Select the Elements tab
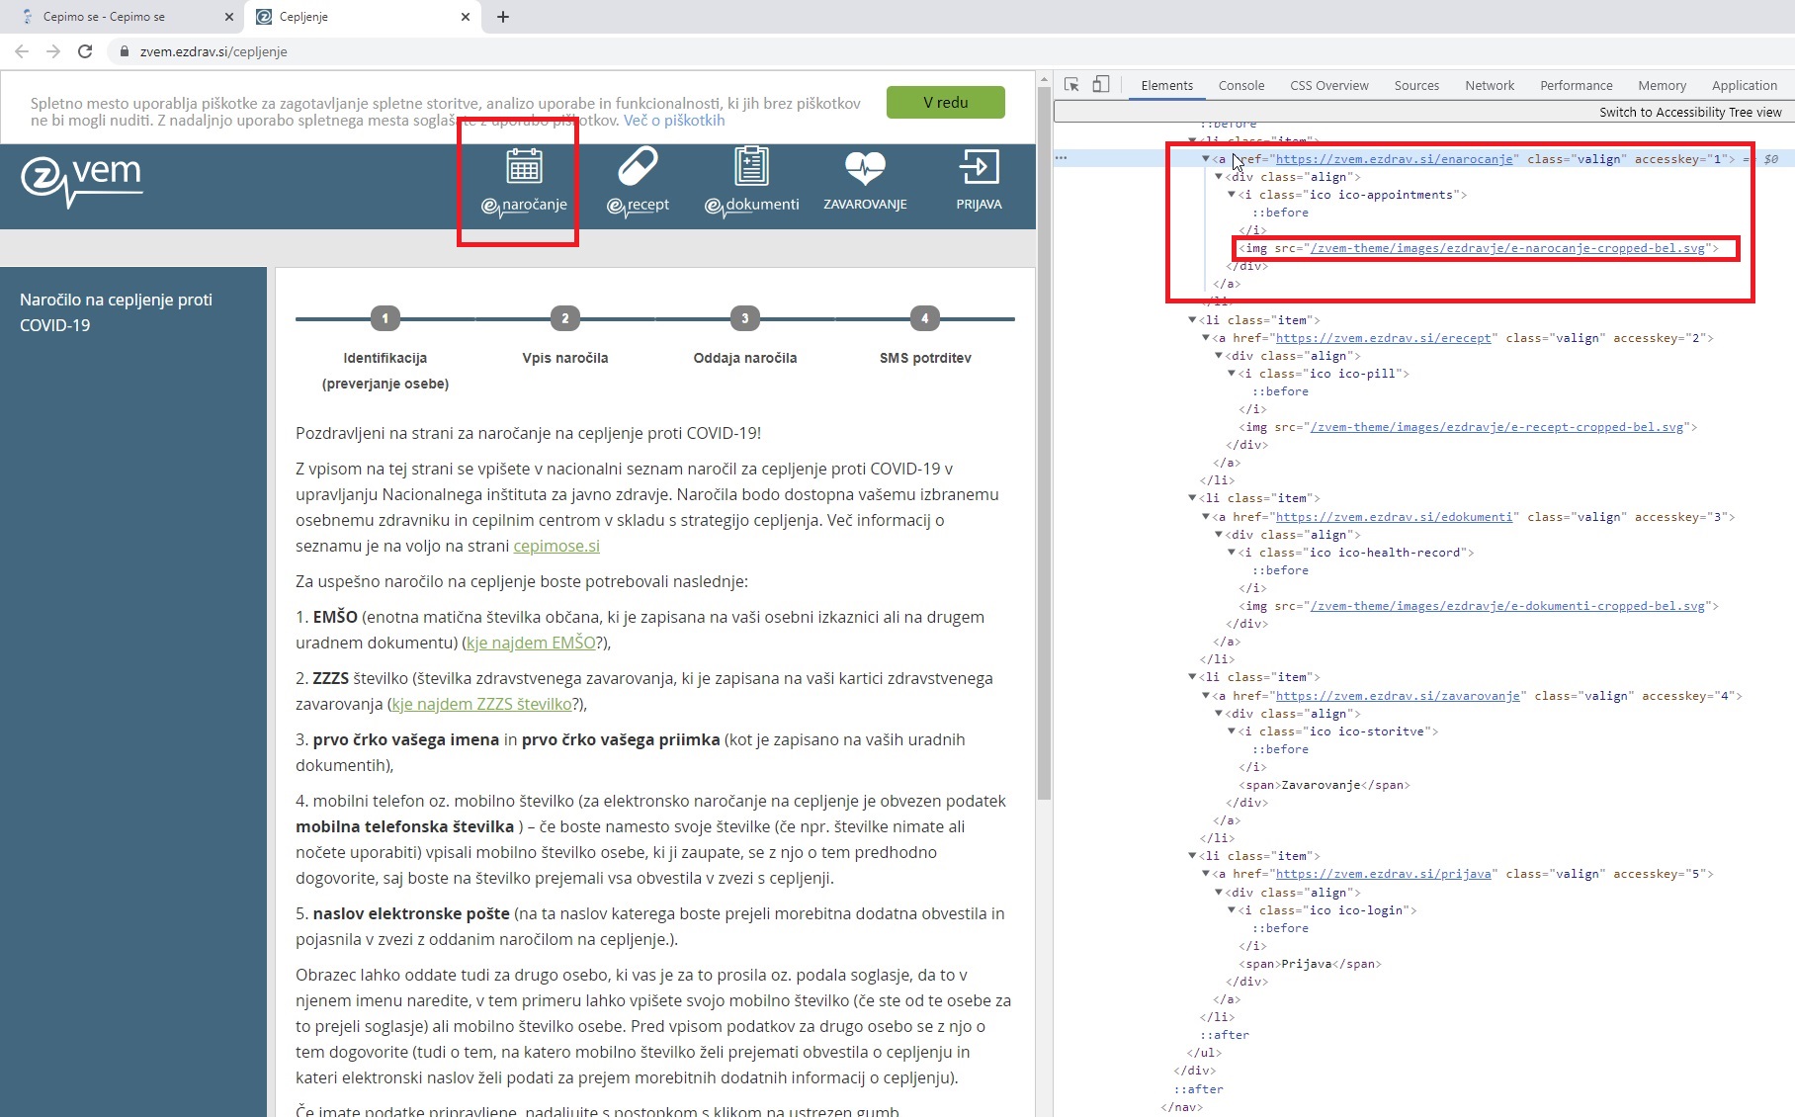This screenshot has height=1117, width=1795. click(1167, 85)
